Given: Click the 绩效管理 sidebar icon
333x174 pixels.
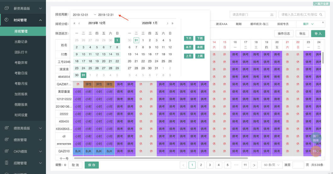Looking at the screenshot, I should coord(7,140).
